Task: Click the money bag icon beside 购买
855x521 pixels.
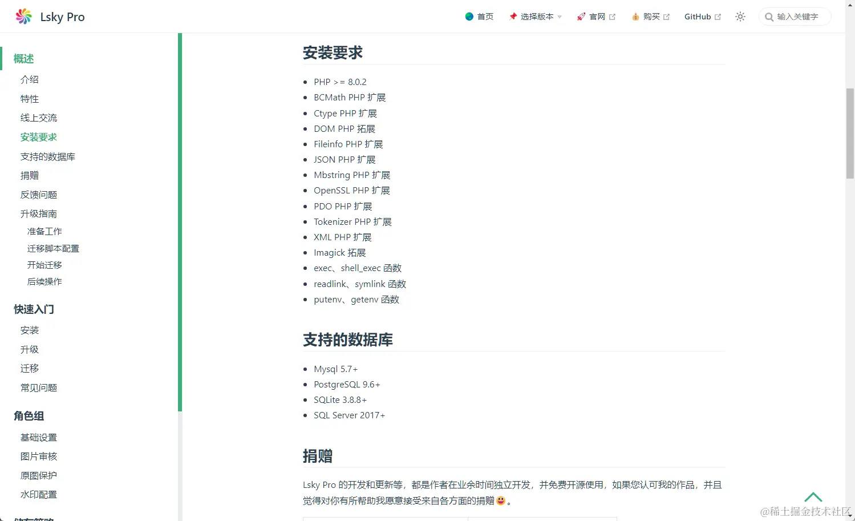Action: point(635,17)
